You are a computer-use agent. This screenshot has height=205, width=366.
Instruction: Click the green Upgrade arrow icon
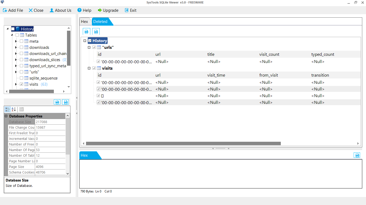pyautogui.click(x=100, y=10)
